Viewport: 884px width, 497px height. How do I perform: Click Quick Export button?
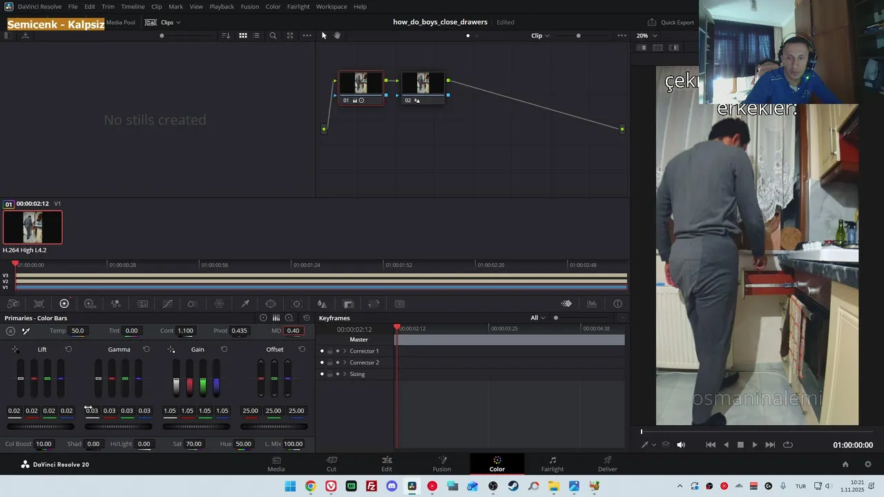tap(671, 22)
